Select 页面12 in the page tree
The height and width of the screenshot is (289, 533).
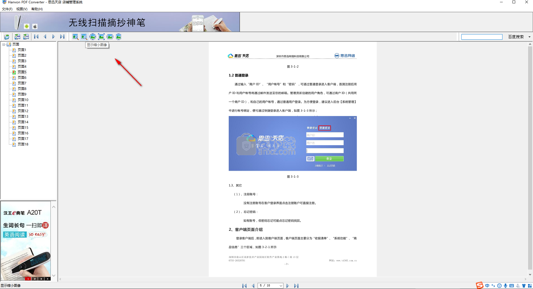point(23,111)
